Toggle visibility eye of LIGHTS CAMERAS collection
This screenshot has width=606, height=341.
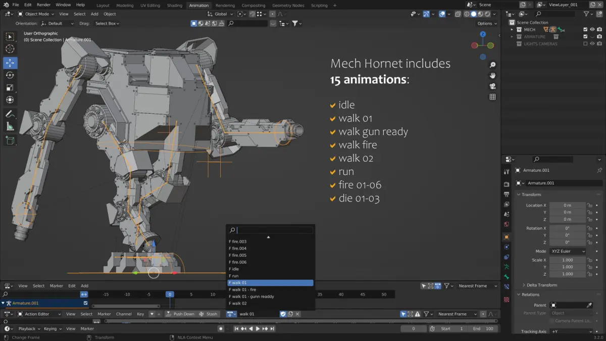(592, 43)
